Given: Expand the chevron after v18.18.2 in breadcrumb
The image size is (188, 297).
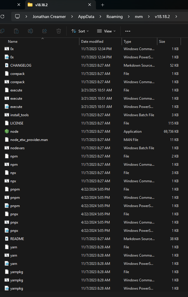Looking at the screenshot, I should coord(176,17).
